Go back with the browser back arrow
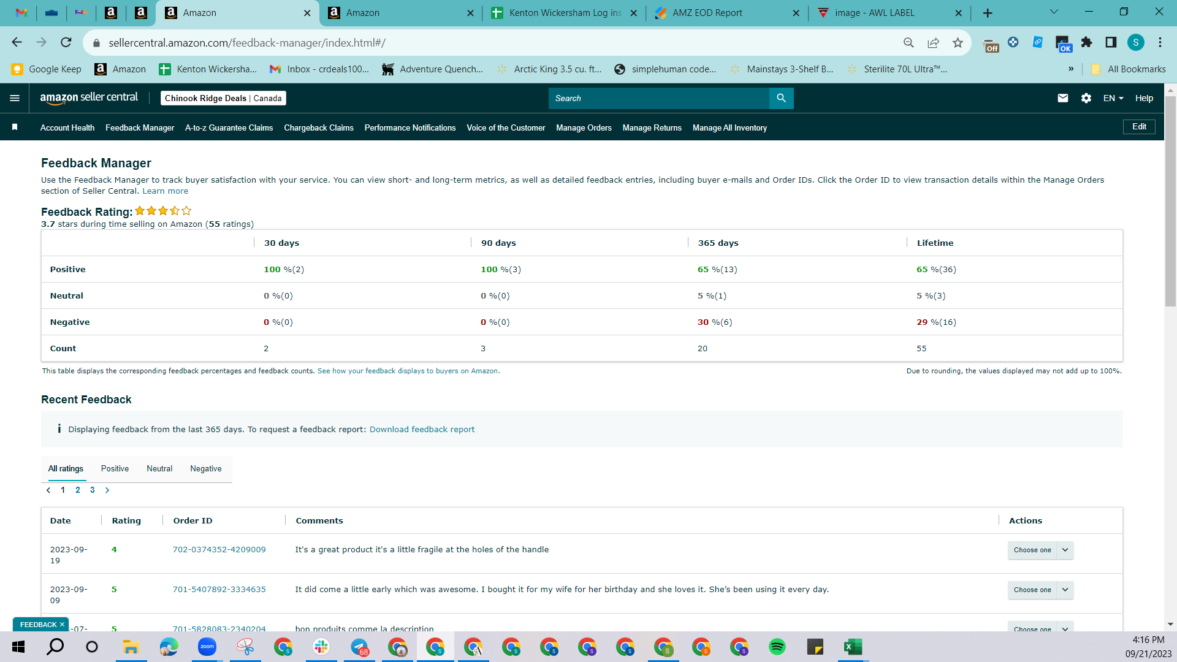Viewport: 1177px width, 662px height. point(17,42)
